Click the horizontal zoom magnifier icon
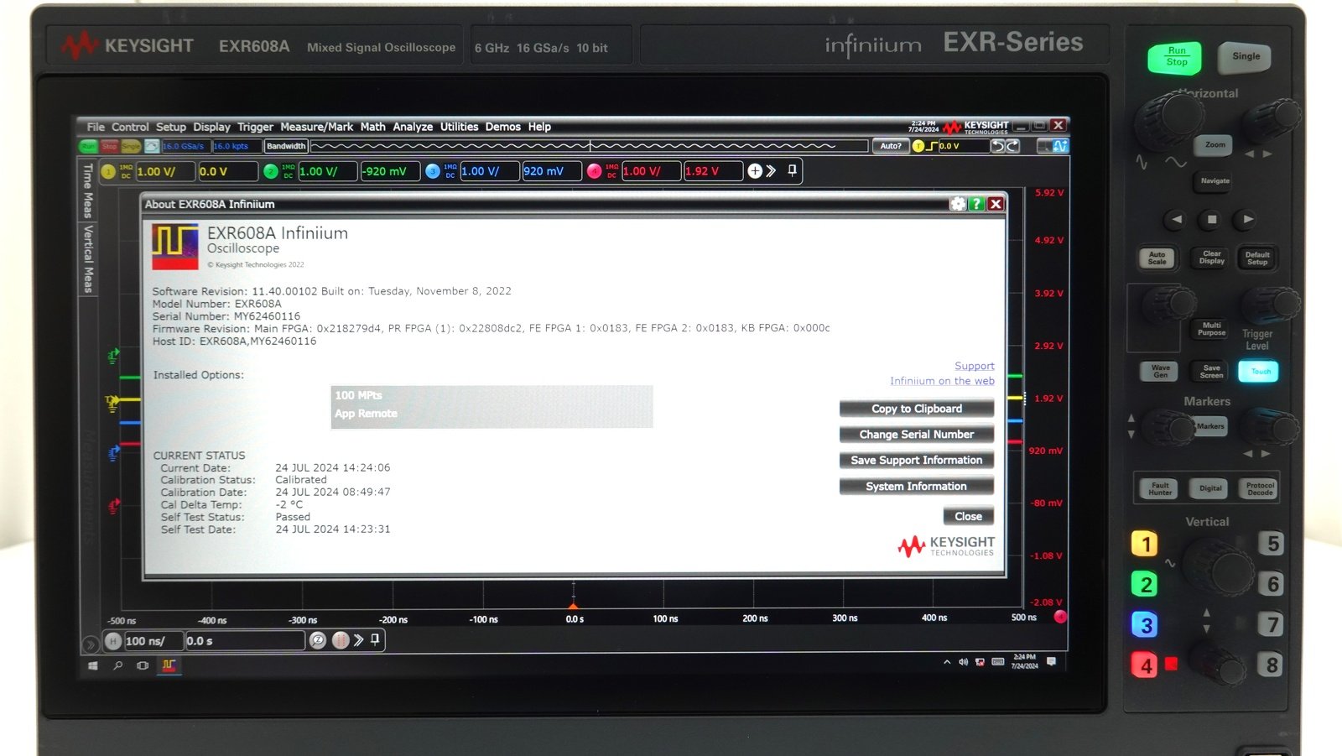Image resolution: width=1342 pixels, height=756 pixels. 317,641
